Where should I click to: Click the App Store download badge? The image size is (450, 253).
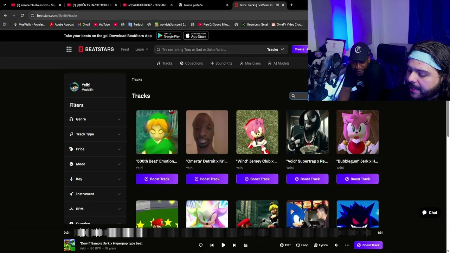(x=196, y=35)
